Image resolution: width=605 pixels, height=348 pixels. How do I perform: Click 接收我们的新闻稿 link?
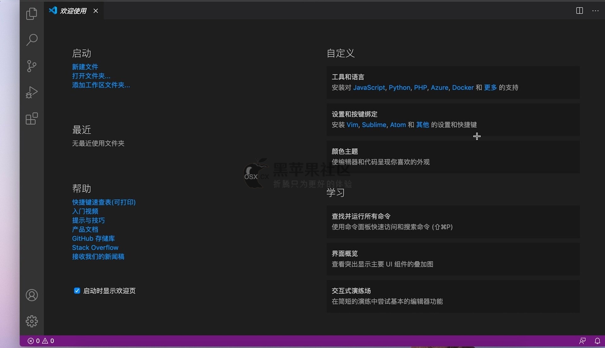[98, 257]
